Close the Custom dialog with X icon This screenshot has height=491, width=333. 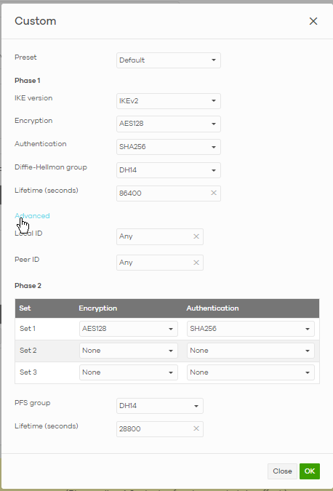tap(313, 21)
